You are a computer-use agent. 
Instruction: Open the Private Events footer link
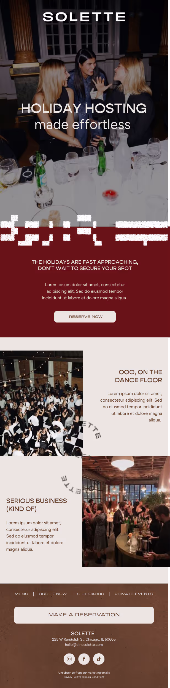coord(134,594)
